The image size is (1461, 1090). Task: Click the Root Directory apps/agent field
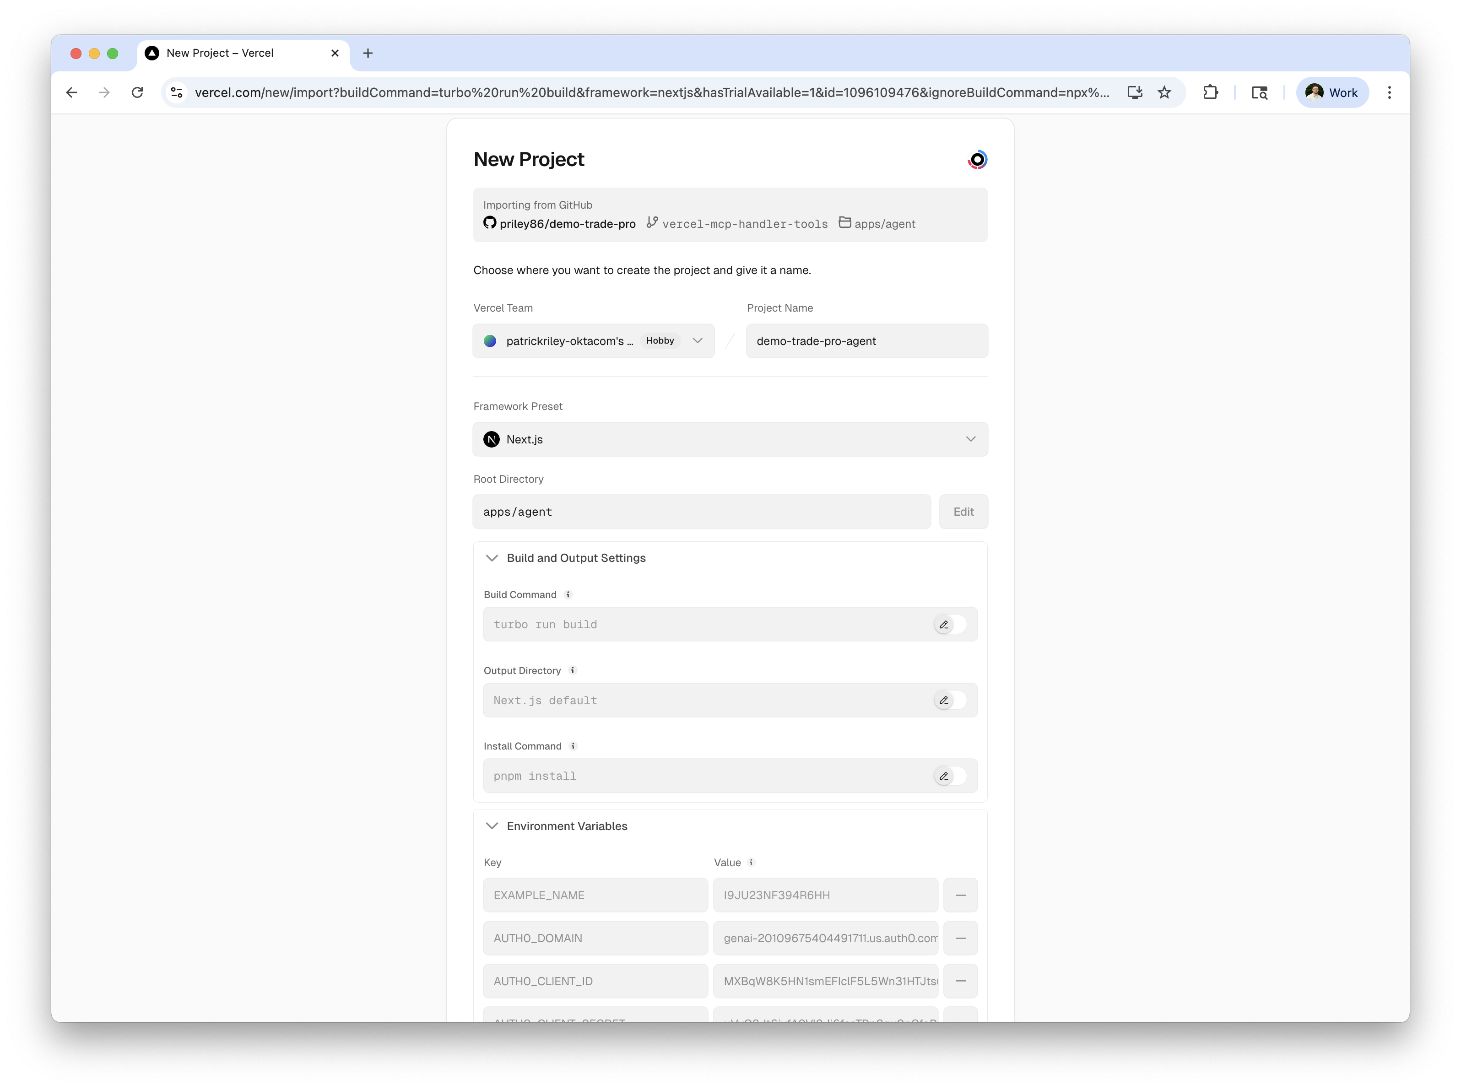pyautogui.click(x=702, y=511)
